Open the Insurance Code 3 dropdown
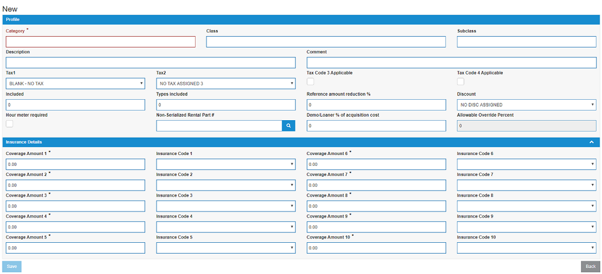The height and width of the screenshot is (274, 602). point(226,206)
